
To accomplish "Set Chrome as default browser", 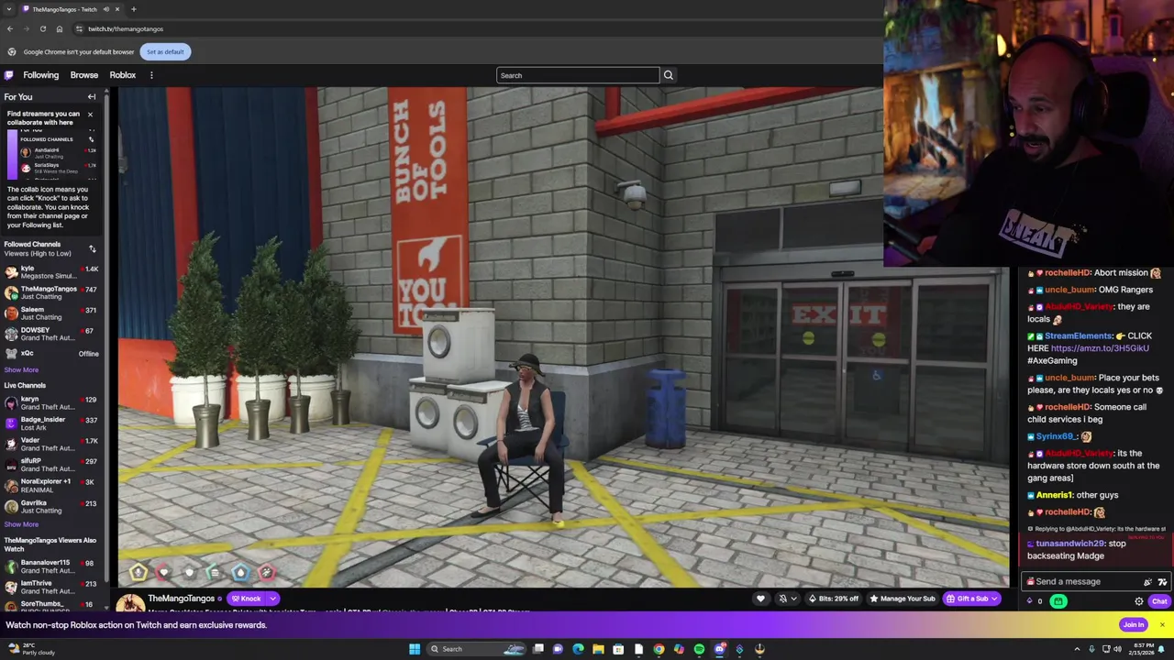I will pos(165,51).
